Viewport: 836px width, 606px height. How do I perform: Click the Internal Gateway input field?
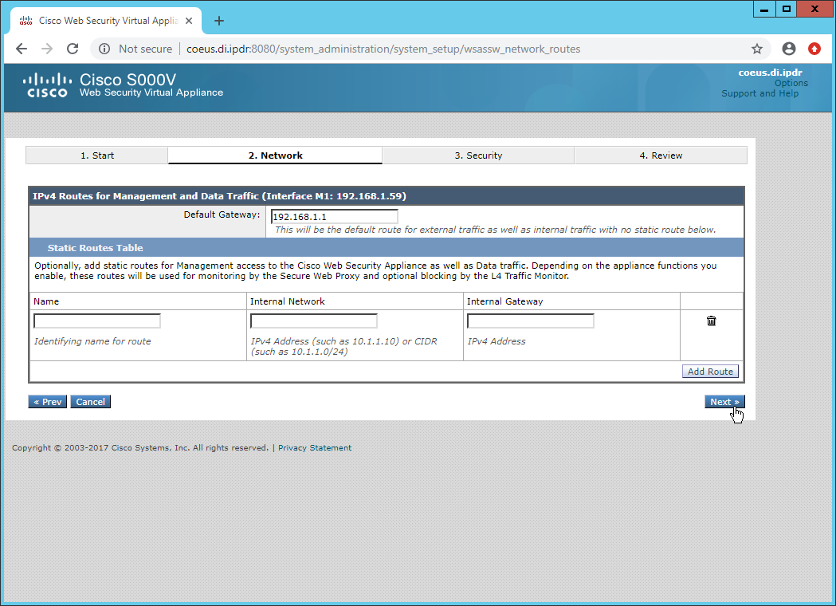point(531,321)
